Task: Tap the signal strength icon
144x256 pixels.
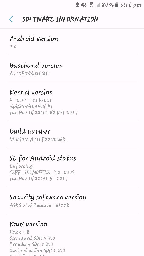Action: tap(98, 5)
